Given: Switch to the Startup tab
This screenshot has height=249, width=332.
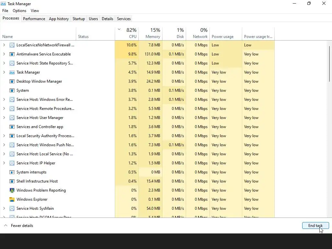Looking at the screenshot, I should (79, 18).
